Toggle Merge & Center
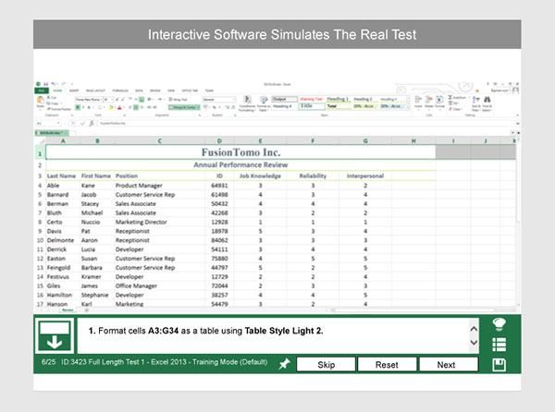Viewport: 555px width, 412px height. click(x=184, y=107)
